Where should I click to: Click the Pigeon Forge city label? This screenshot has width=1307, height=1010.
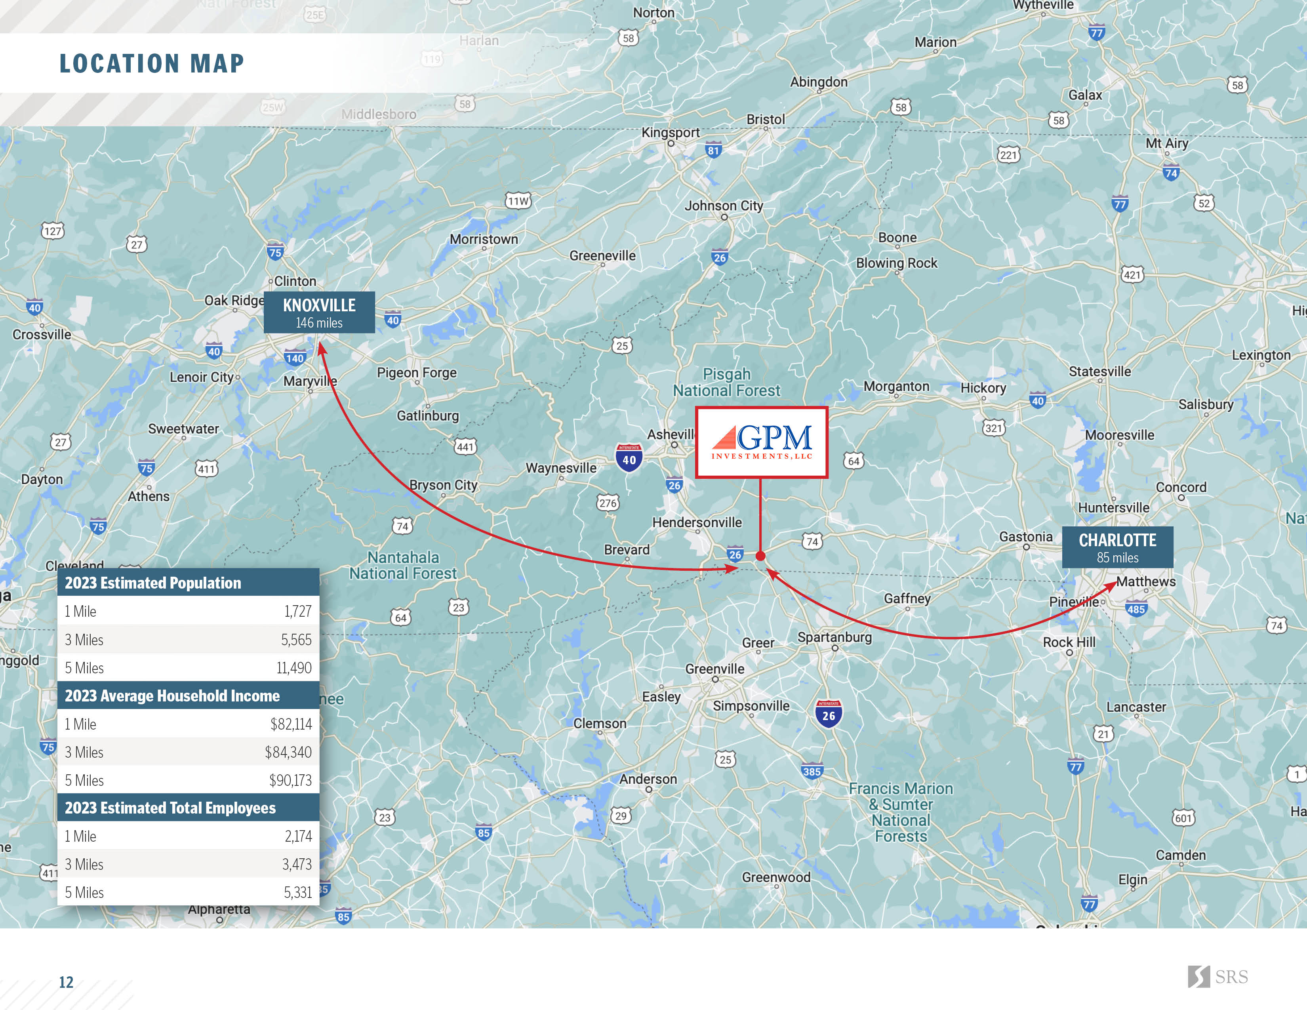[x=417, y=373]
